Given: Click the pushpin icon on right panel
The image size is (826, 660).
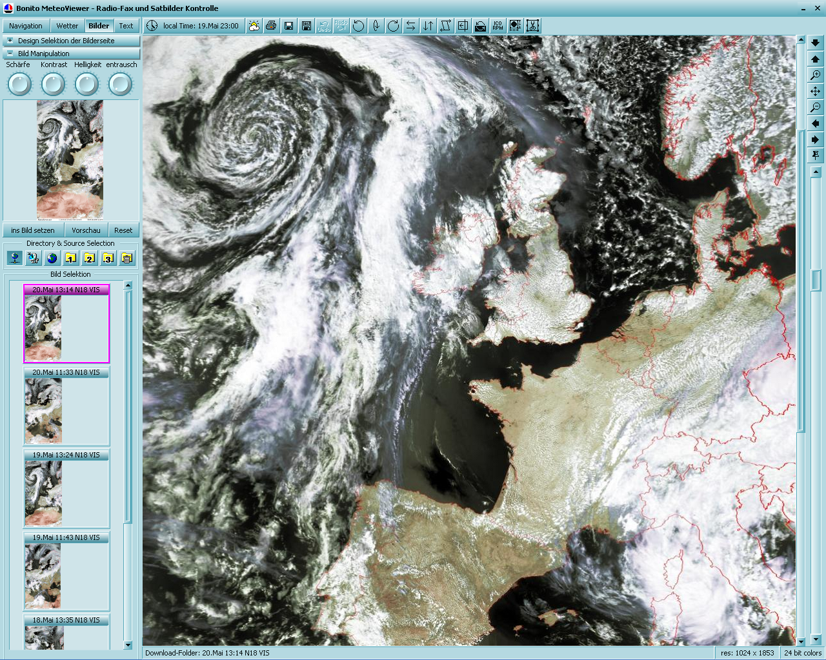Looking at the screenshot, I should tap(816, 155).
